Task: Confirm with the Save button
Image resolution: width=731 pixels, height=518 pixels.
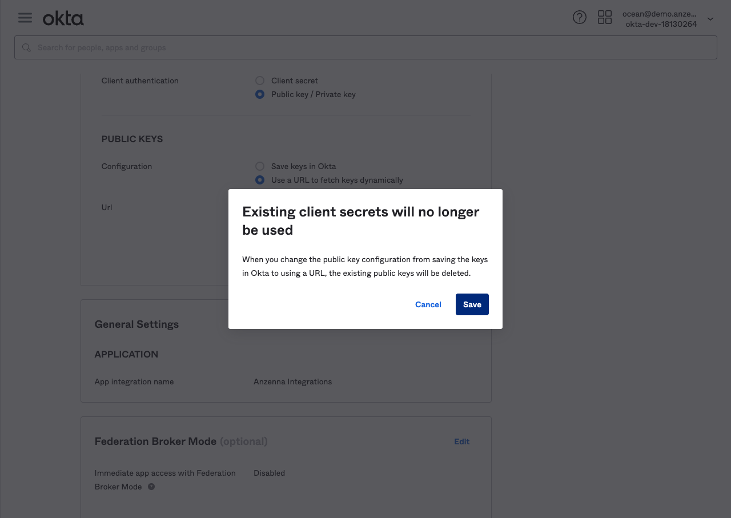Action: [x=472, y=304]
